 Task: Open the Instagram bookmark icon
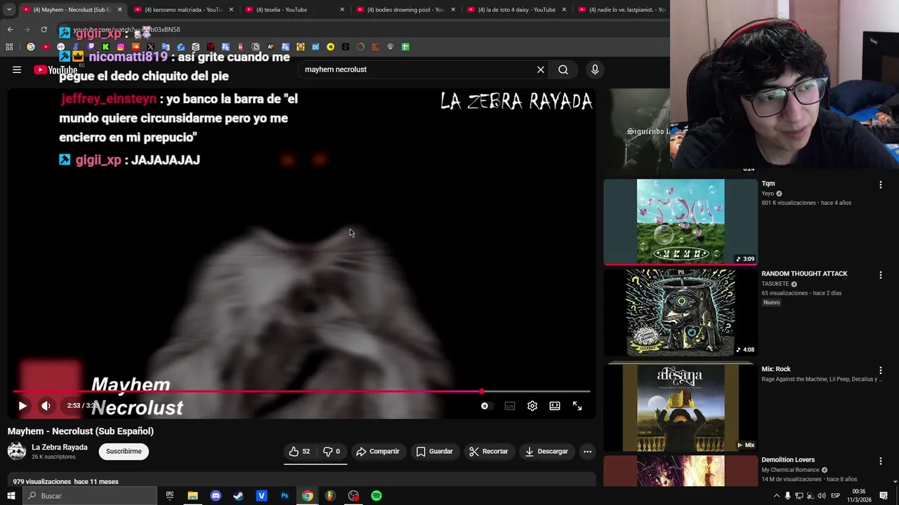pyautogui.click(x=121, y=47)
